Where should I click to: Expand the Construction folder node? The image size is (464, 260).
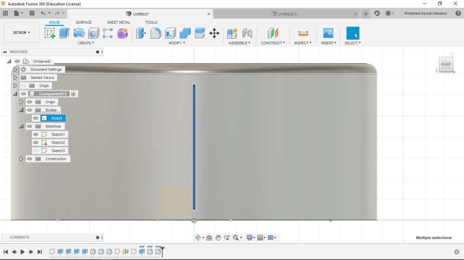[21, 159]
